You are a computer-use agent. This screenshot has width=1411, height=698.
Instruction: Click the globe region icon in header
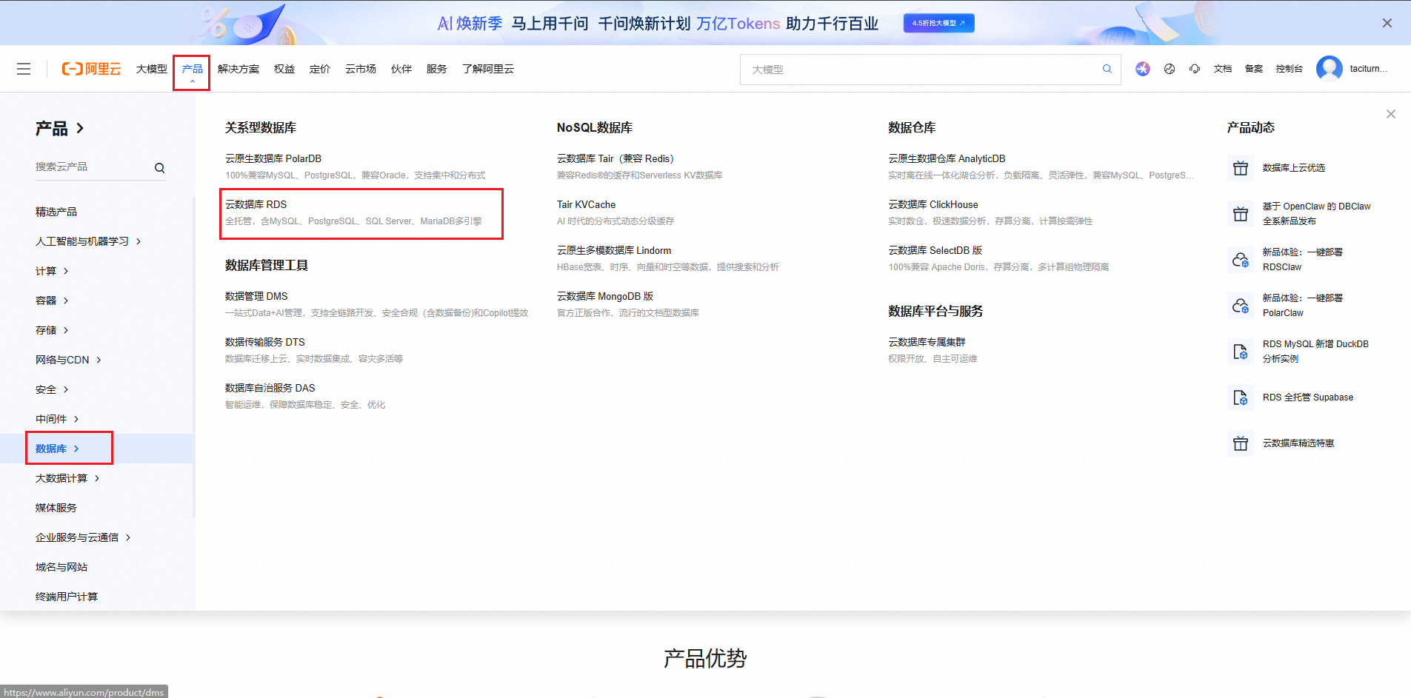click(1170, 69)
